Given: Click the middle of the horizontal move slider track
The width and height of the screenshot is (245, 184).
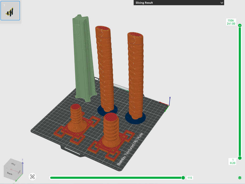Looking at the screenshot, I should (116, 178).
